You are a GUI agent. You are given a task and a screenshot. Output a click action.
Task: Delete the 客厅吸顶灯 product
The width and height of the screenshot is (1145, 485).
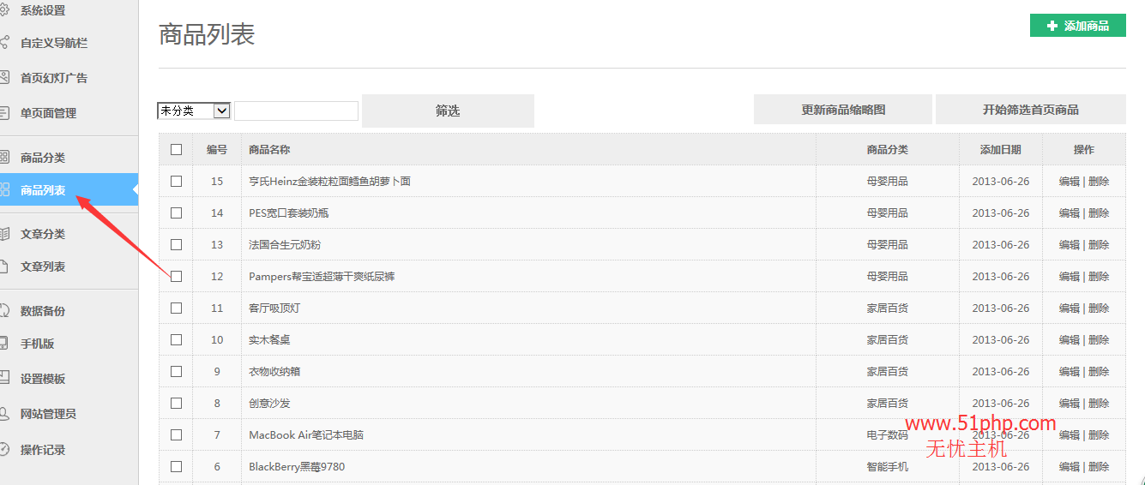(1099, 308)
